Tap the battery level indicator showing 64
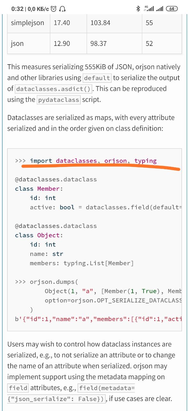Image resolution: width=189 pixels, height=411 pixels. pyautogui.click(x=172, y=9)
